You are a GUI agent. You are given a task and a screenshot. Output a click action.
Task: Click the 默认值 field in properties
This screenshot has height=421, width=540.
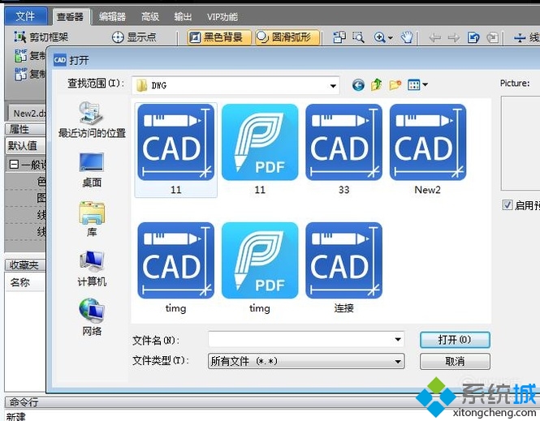click(25, 145)
